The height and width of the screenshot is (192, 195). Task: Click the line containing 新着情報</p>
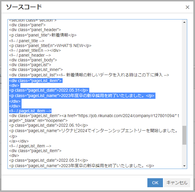43,35
